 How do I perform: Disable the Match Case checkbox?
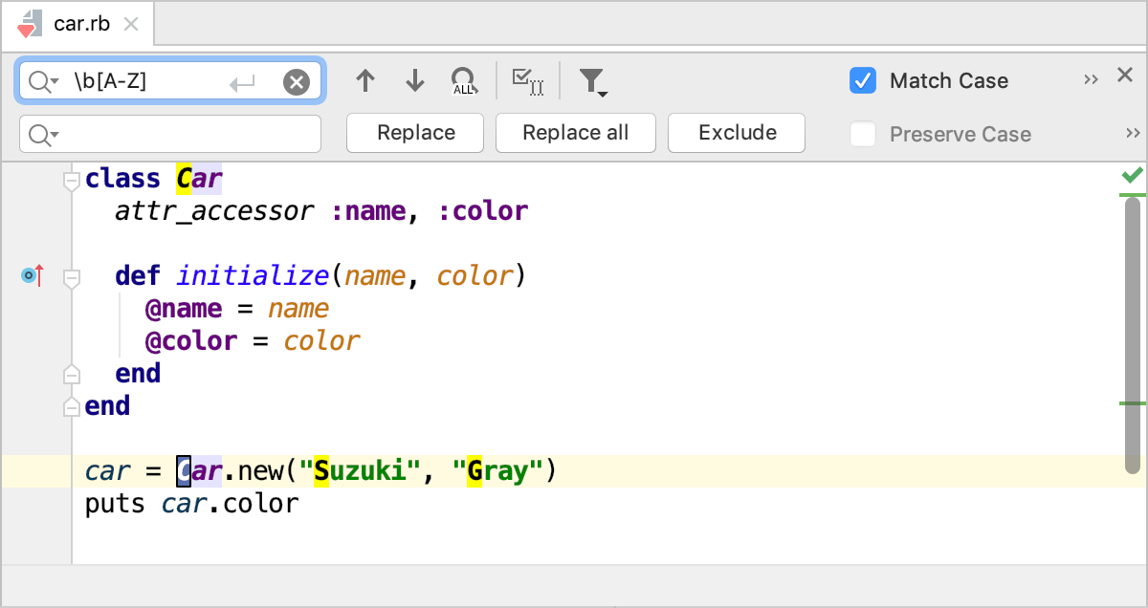[862, 80]
